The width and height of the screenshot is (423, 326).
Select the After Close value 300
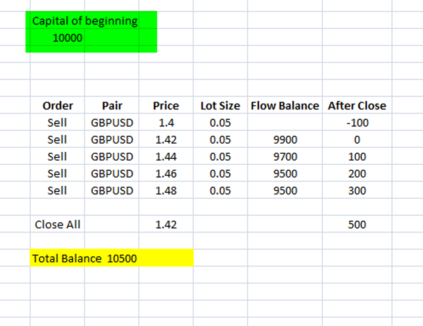357,190
